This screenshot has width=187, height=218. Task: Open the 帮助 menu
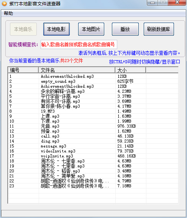(8, 13)
